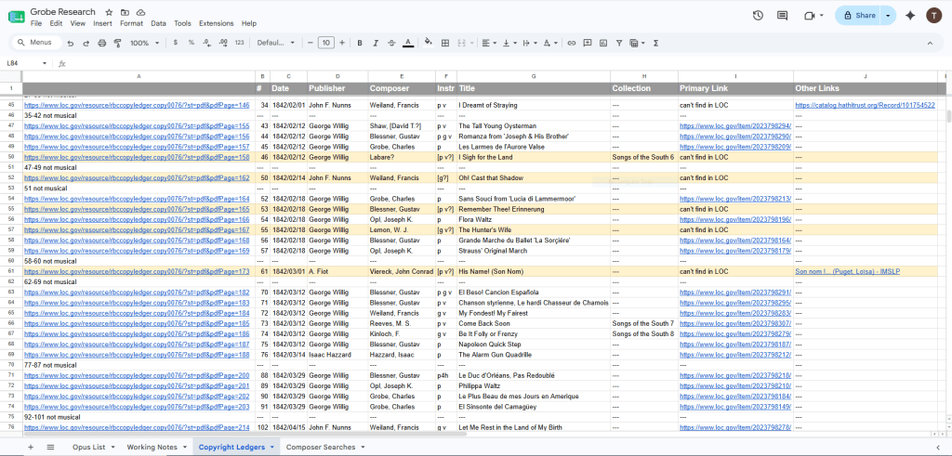Decrease decimal places
Image resolution: width=952 pixels, height=456 pixels.
tap(207, 43)
